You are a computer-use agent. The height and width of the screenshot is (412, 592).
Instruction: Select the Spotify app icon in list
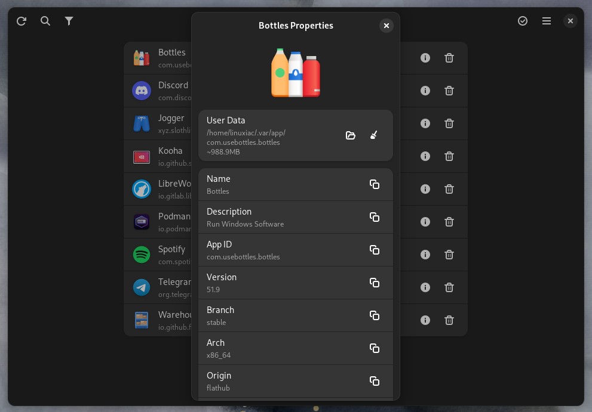click(142, 255)
